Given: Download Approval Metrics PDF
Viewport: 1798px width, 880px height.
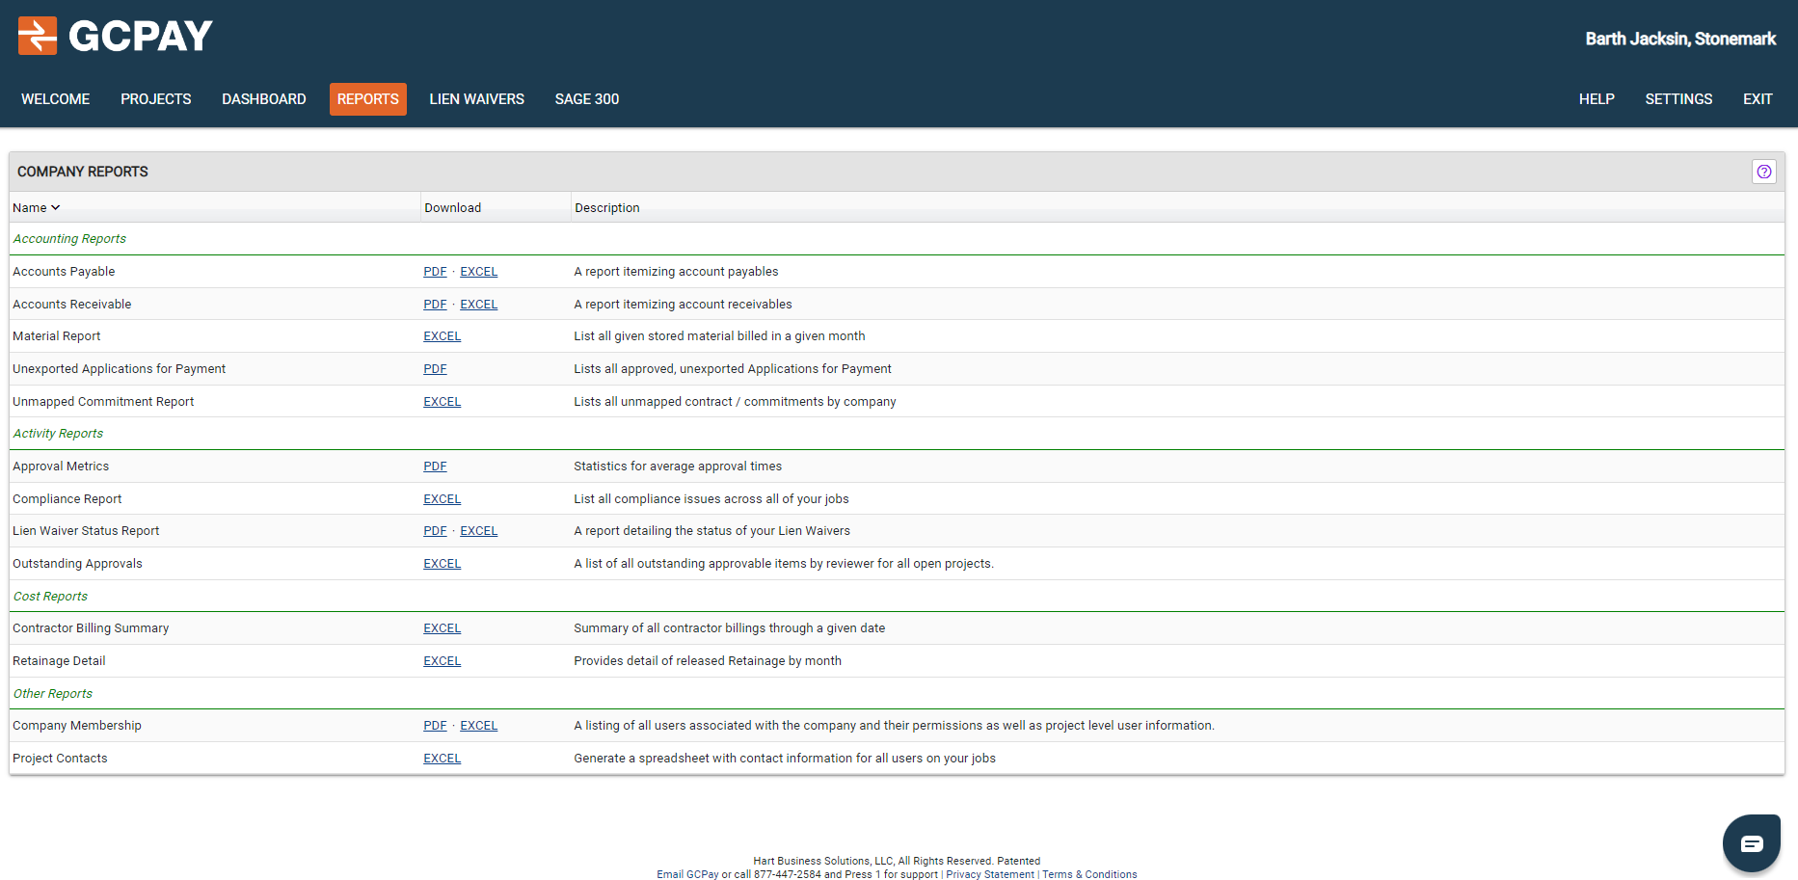Looking at the screenshot, I should tap(435, 467).
